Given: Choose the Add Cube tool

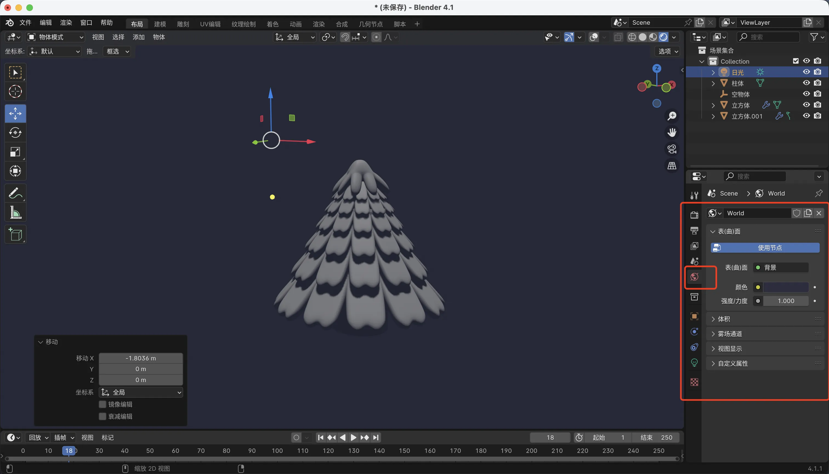Looking at the screenshot, I should (15, 235).
